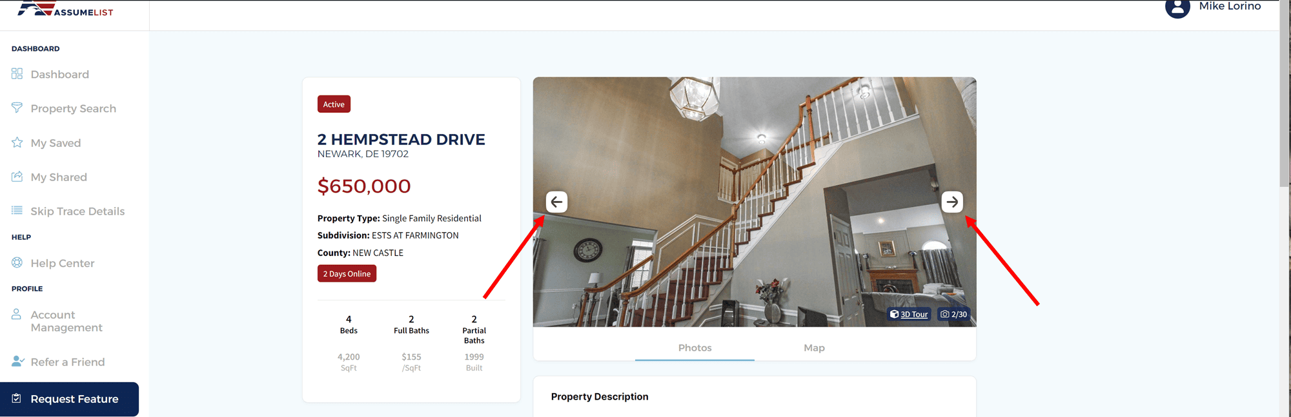1291x417 pixels.
Task: Click the My Shared share icon
Action: point(17,177)
